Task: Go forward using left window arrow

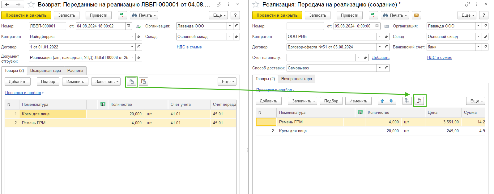Action: 18,4
